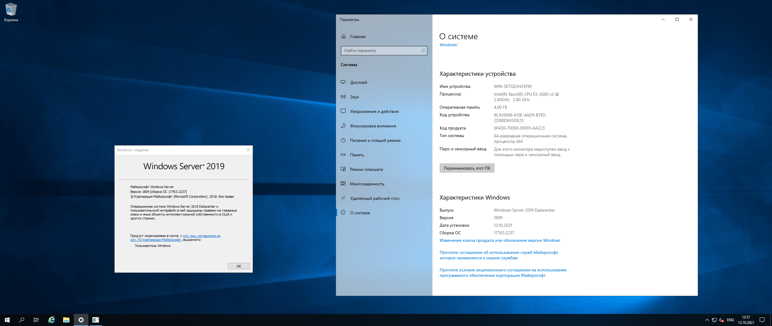Open the taskbar clock showing 12:57

[x=746, y=320]
